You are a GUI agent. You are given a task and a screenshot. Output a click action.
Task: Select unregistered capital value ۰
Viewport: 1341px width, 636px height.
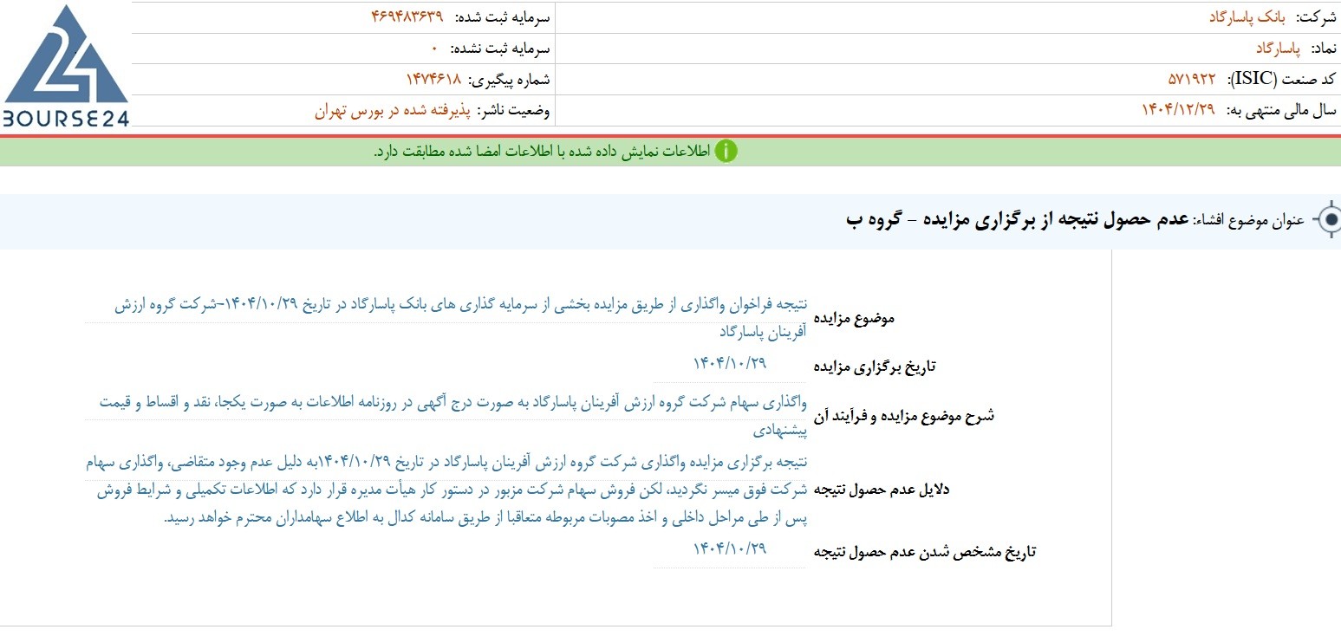[x=434, y=48]
